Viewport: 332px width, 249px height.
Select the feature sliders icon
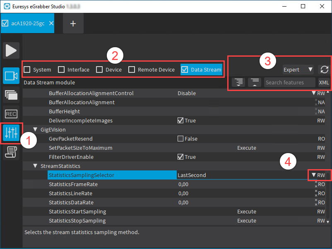(x=11, y=132)
